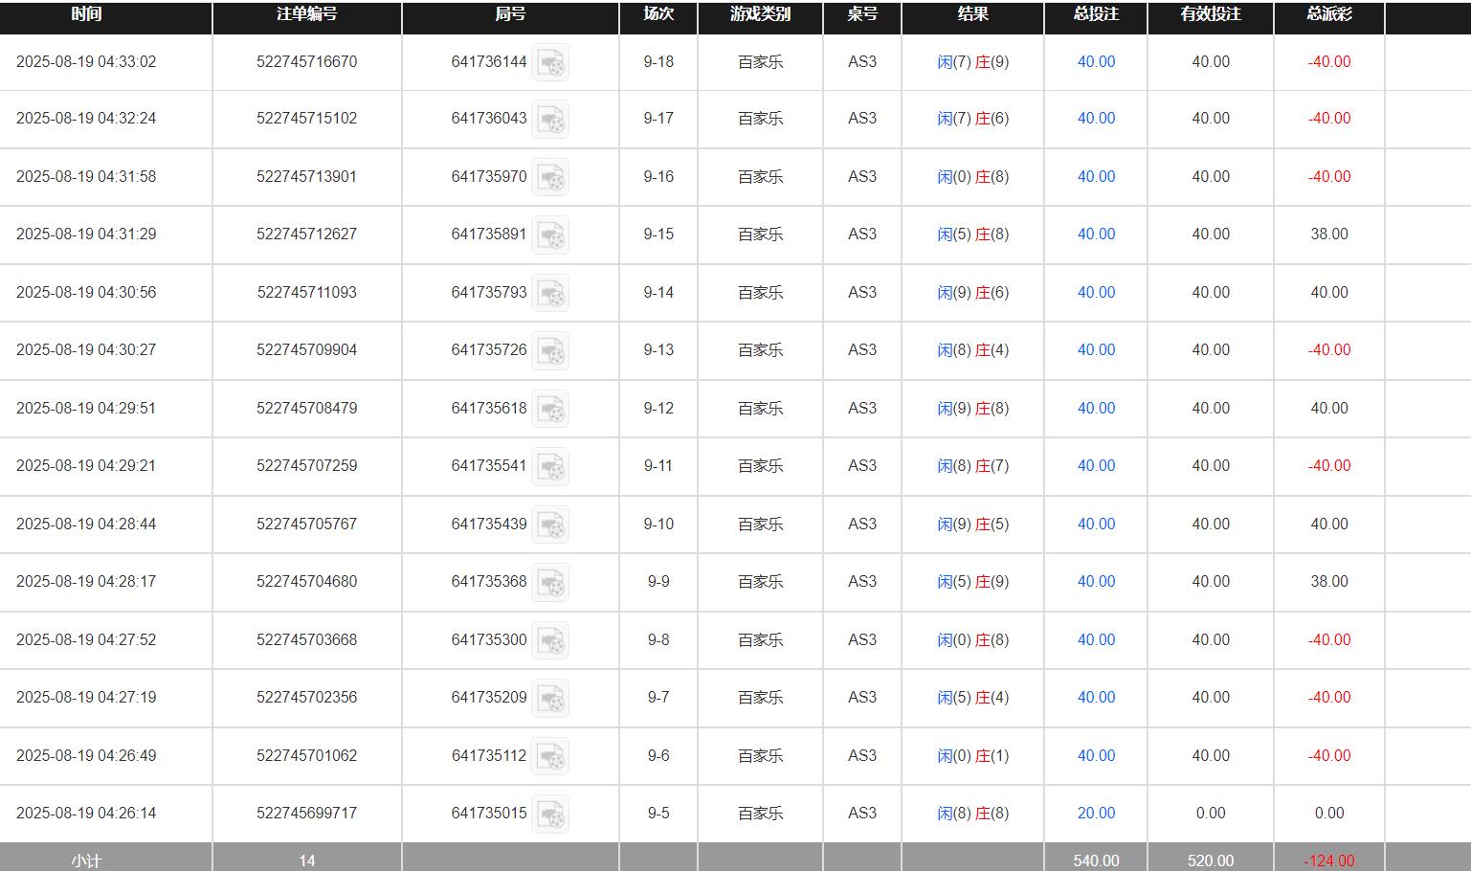Viewport: 1471px width, 871px height.
Task: Open bet details for the 20.00 stake on round 9-5
Action: pos(1096,814)
